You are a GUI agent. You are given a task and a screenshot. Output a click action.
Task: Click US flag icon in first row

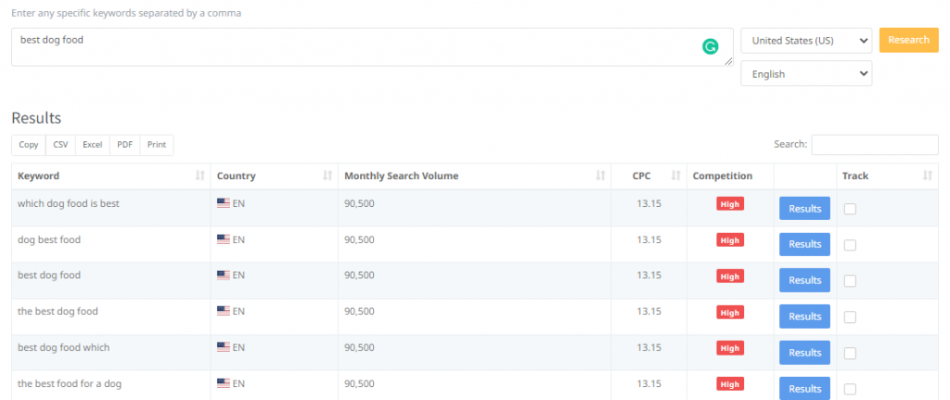pos(223,203)
